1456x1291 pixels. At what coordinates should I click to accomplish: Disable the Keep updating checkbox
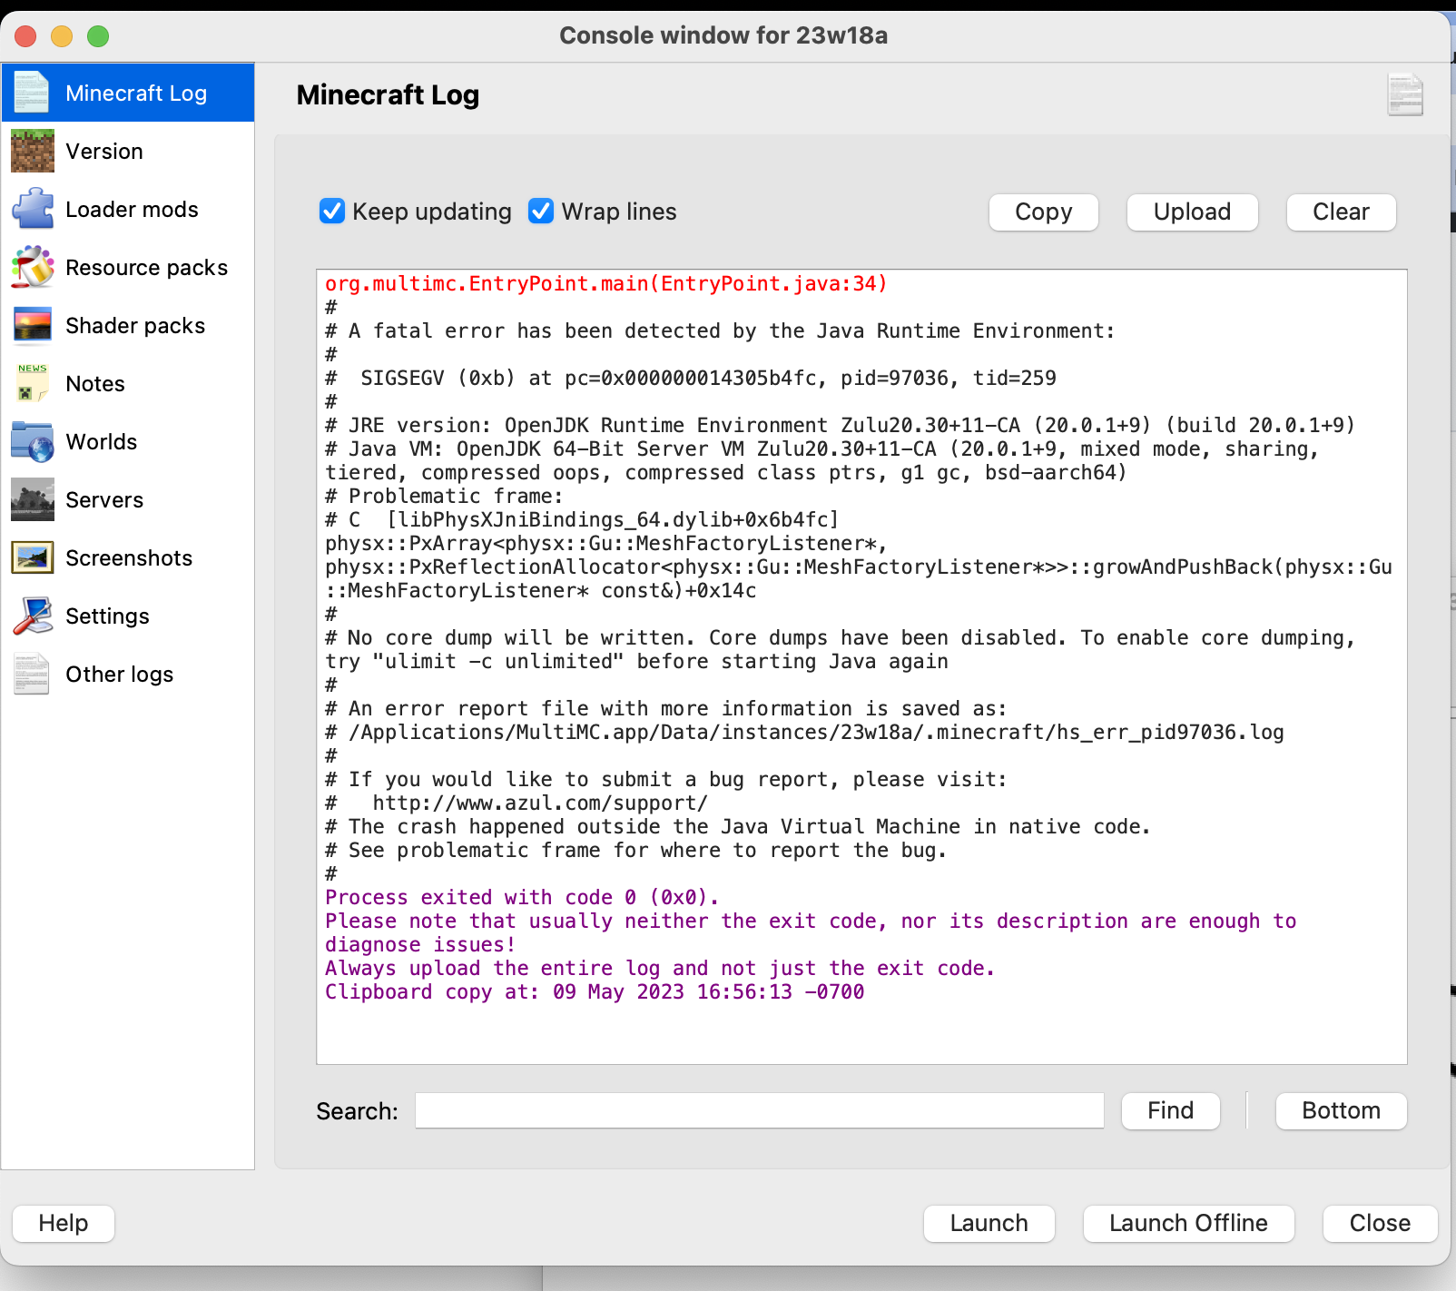(331, 211)
